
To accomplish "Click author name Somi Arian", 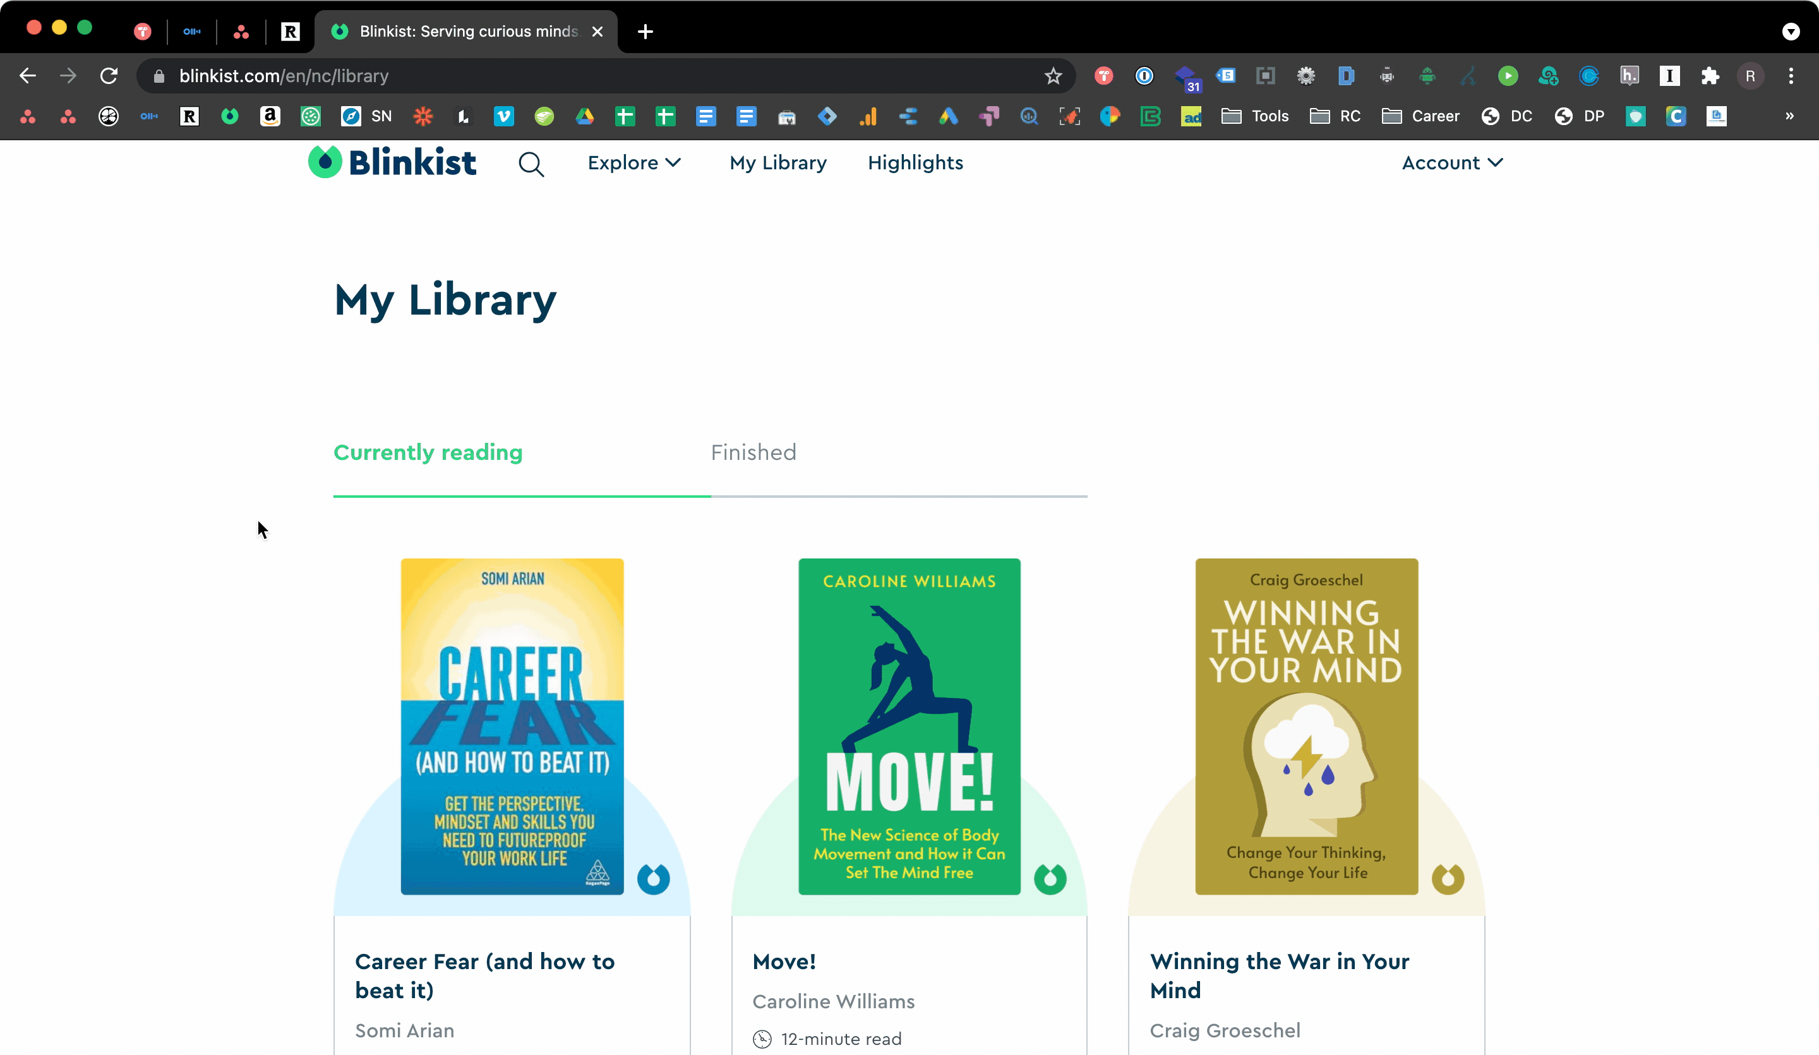I will 404,1030.
